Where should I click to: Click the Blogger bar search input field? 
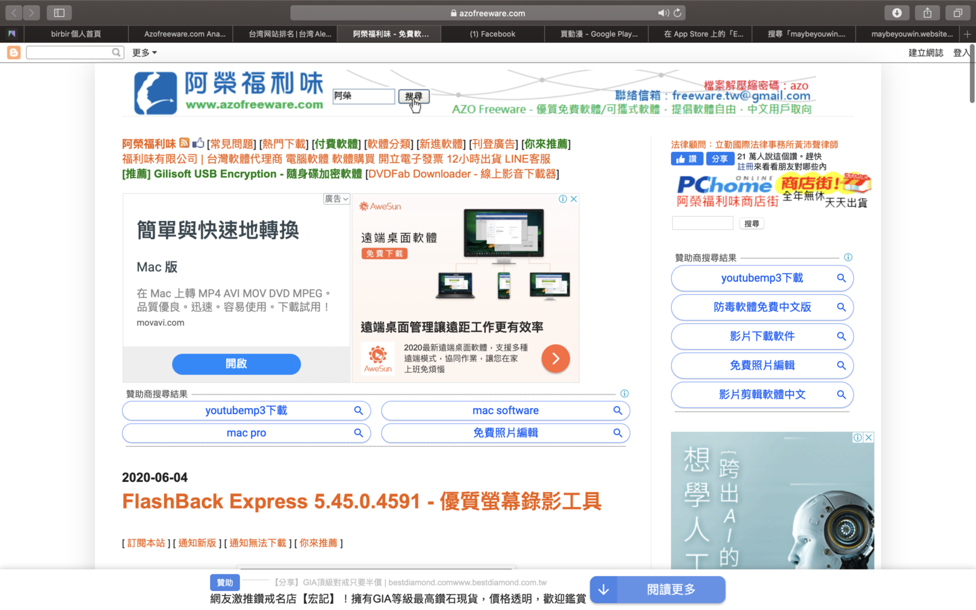point(69,52)
